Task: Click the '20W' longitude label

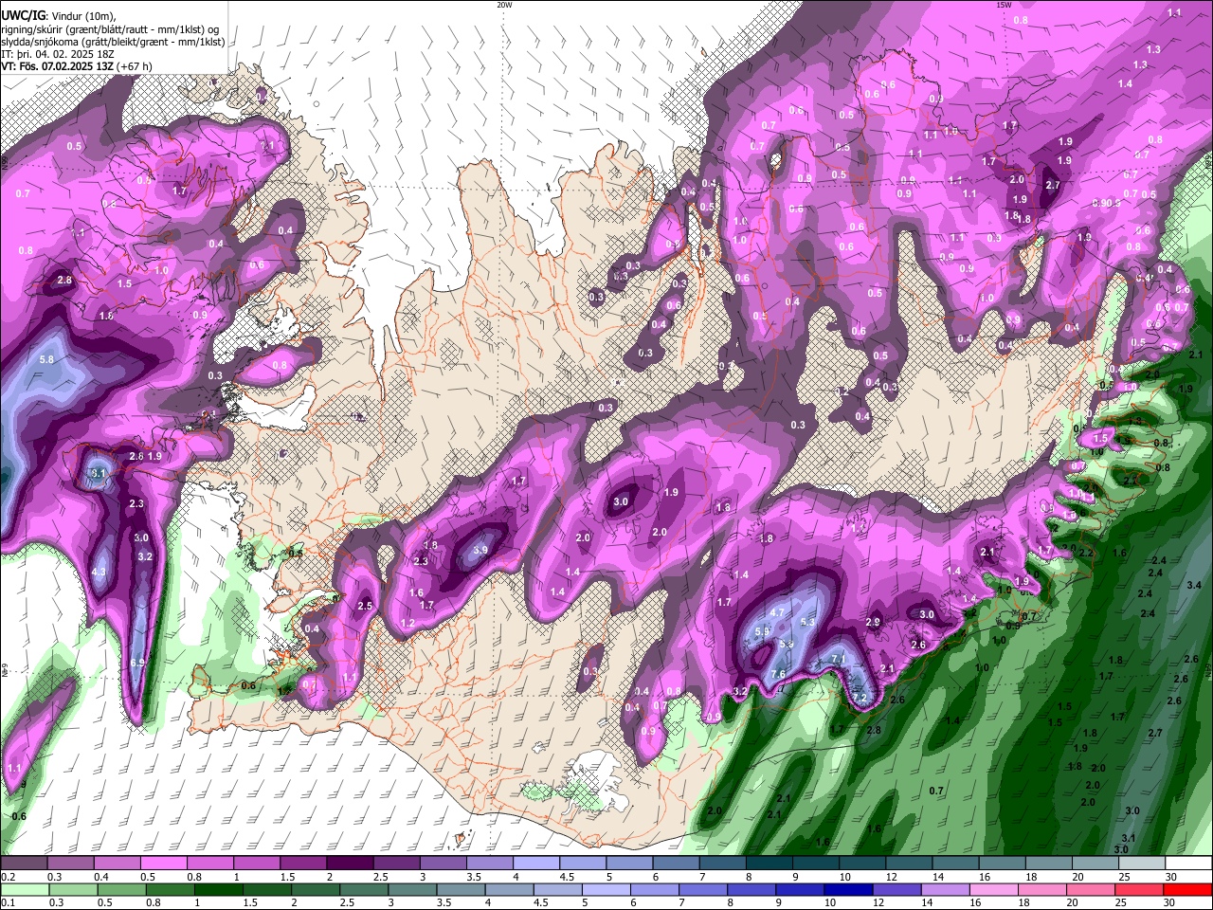Action: tap(504, 5)
